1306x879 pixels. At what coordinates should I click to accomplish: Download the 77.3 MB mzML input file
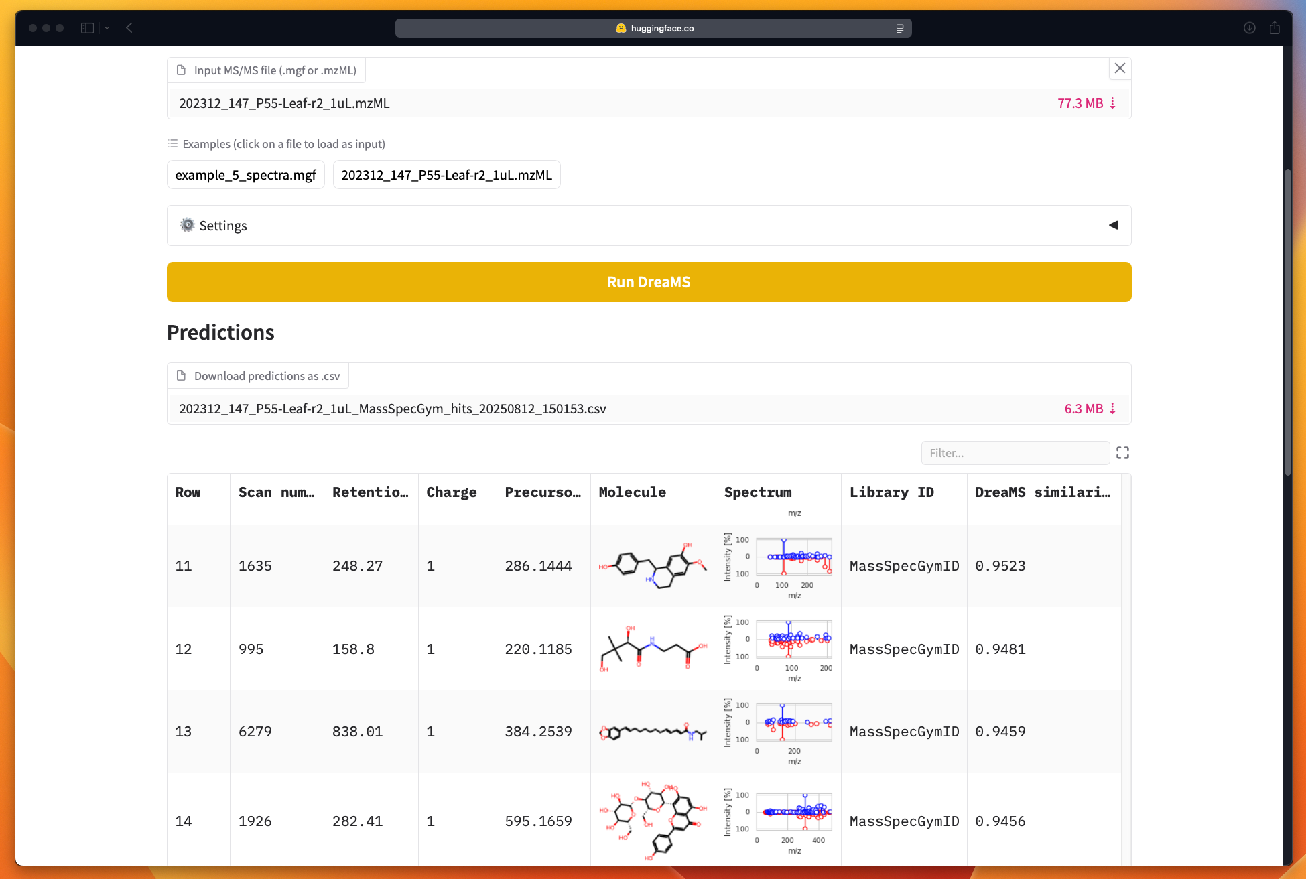click(x=1086, y=103)
